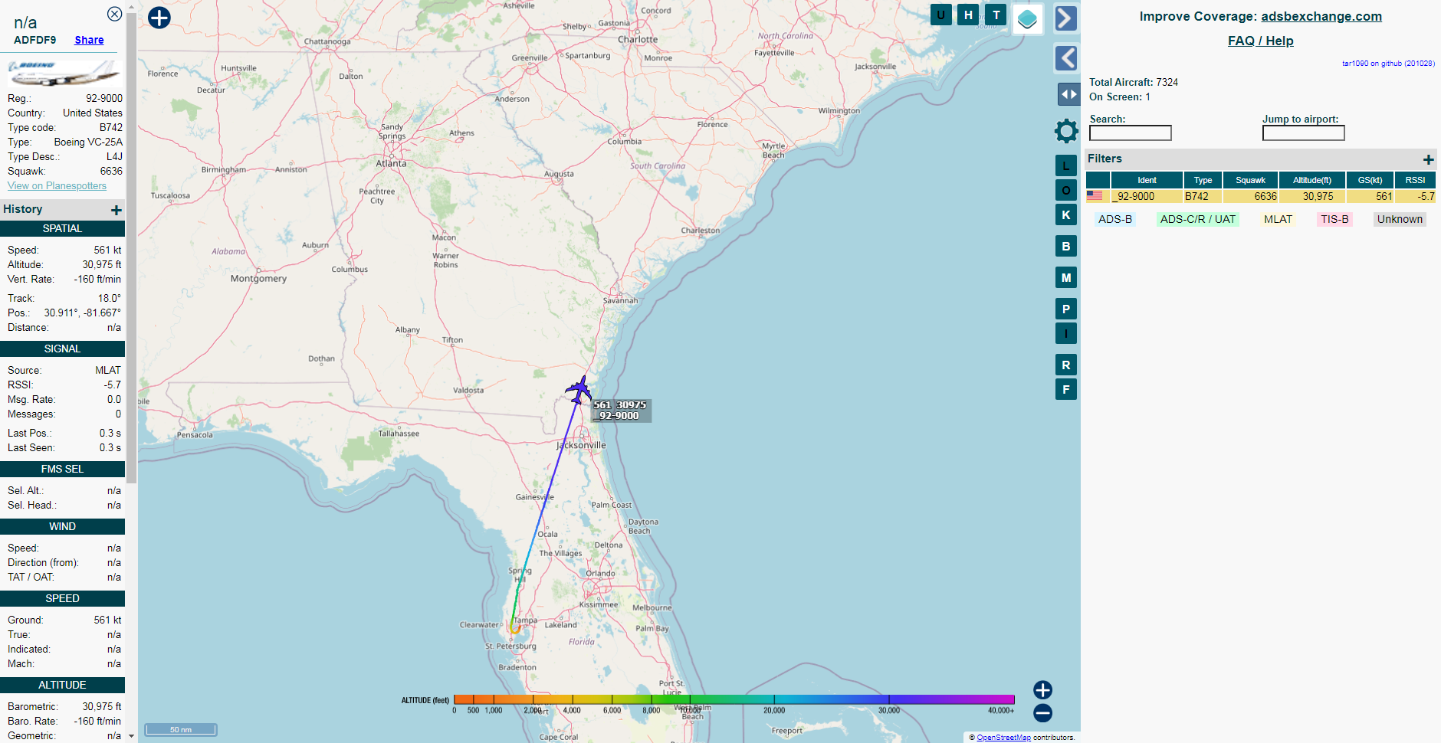
Task: Open the map layers selector icon
Action: coord(1027,19)
